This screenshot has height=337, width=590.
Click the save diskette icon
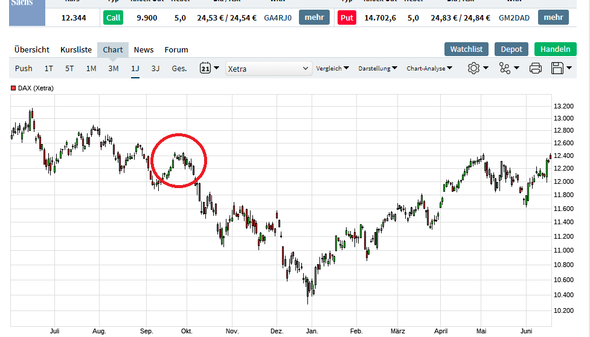tap(557, 68)
